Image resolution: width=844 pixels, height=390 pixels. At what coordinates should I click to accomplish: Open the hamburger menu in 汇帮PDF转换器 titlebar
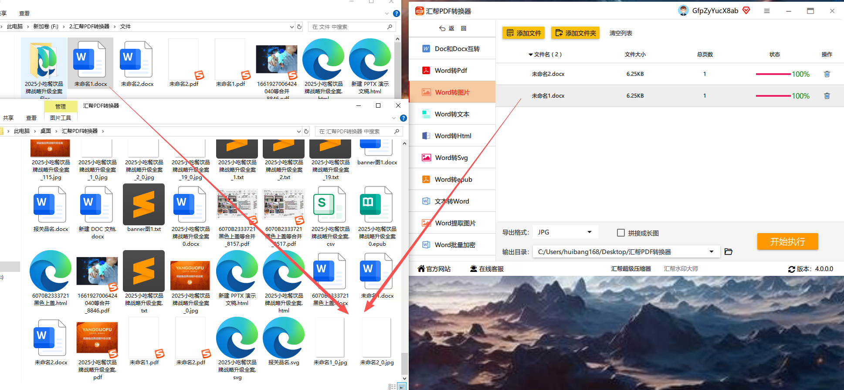(x=767, y=11)
